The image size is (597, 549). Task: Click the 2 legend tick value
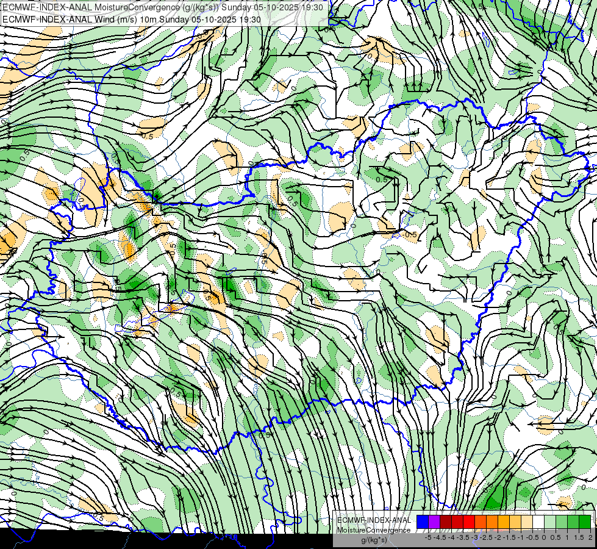click(x=590, y=537)
